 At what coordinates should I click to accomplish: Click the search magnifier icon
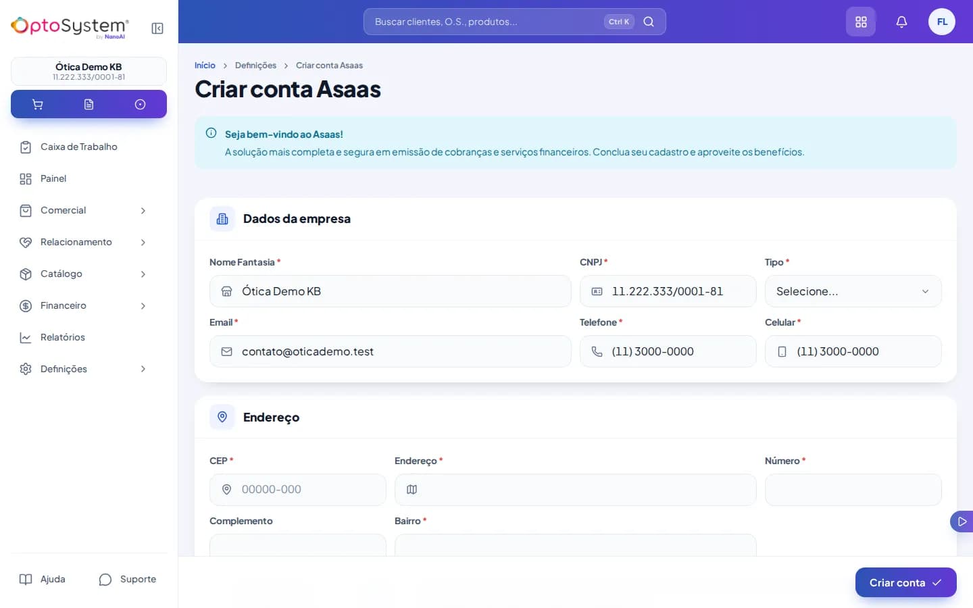[x=649, y=22]
